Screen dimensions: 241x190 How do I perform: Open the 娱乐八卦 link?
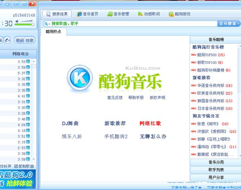point(72,136)
